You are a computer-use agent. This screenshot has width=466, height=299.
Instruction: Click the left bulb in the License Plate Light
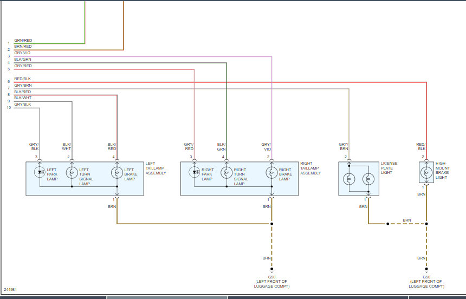tap(349, 179)
